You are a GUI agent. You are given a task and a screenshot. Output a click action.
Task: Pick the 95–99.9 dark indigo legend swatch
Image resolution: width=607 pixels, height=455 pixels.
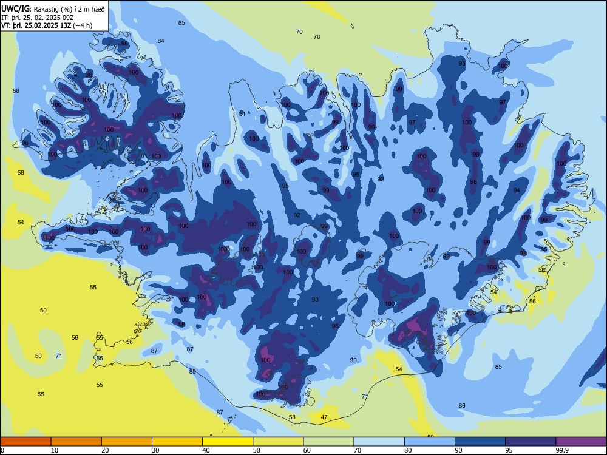click(531, 442)
